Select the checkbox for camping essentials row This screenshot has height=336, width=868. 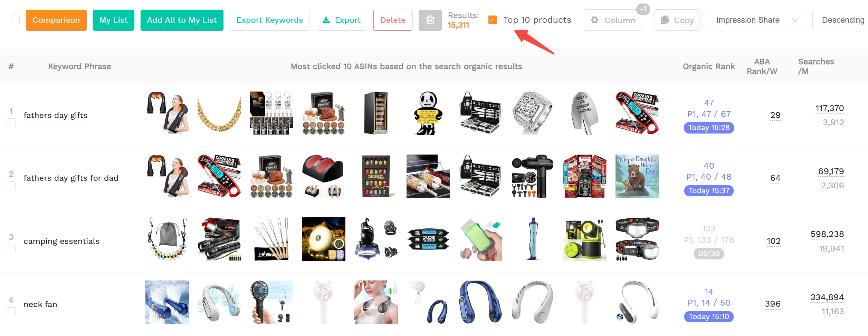pos(11,249)
